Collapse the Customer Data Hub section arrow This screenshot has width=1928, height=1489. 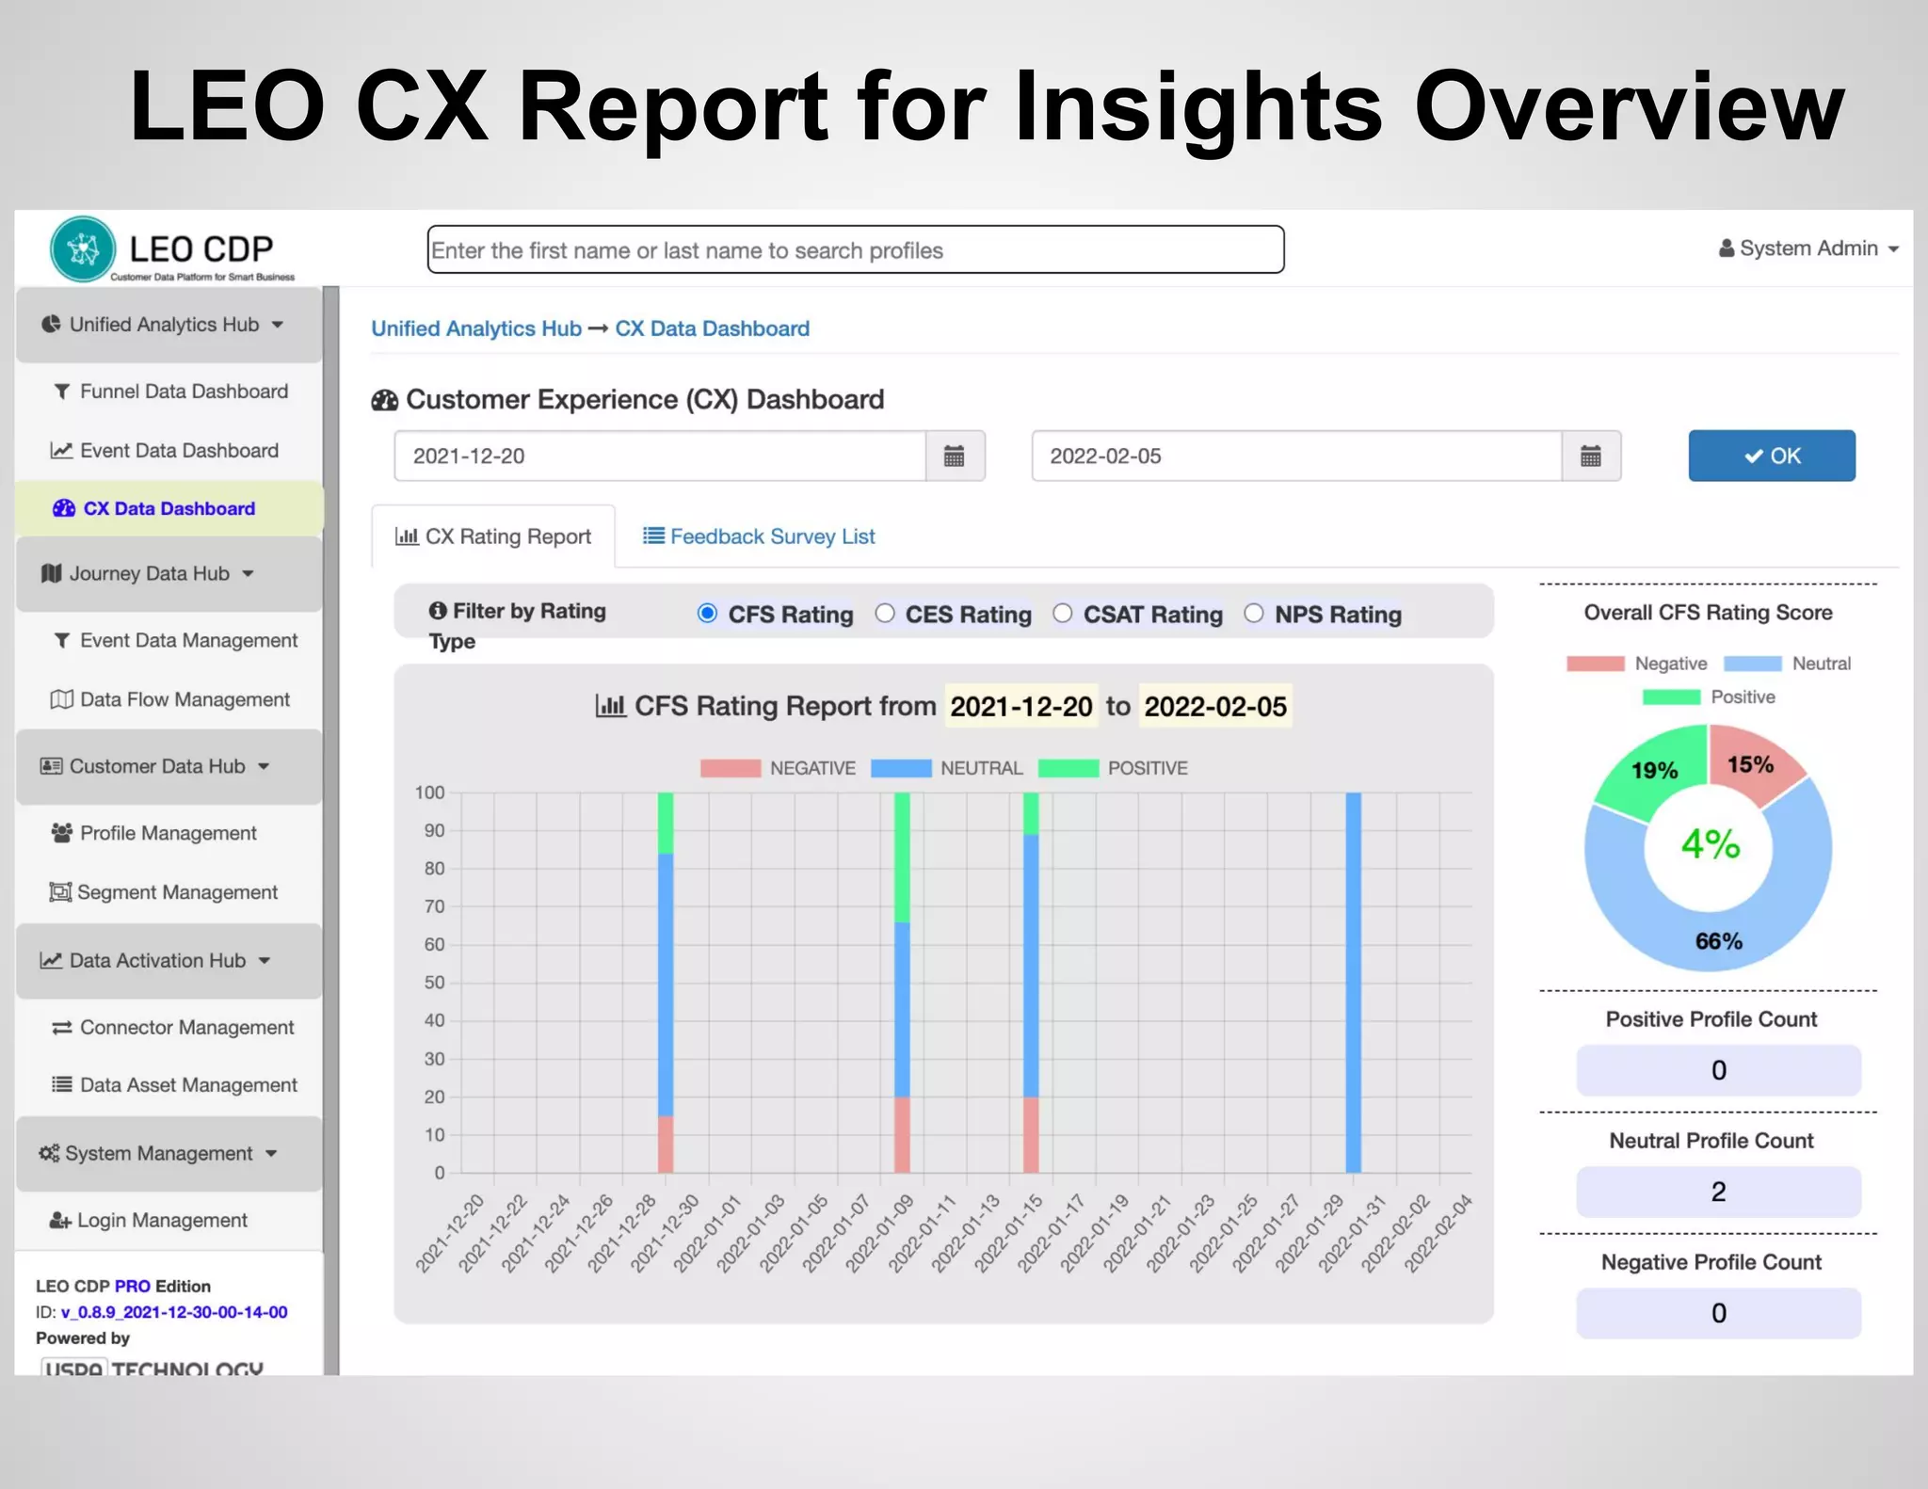(x=264, y=767)
